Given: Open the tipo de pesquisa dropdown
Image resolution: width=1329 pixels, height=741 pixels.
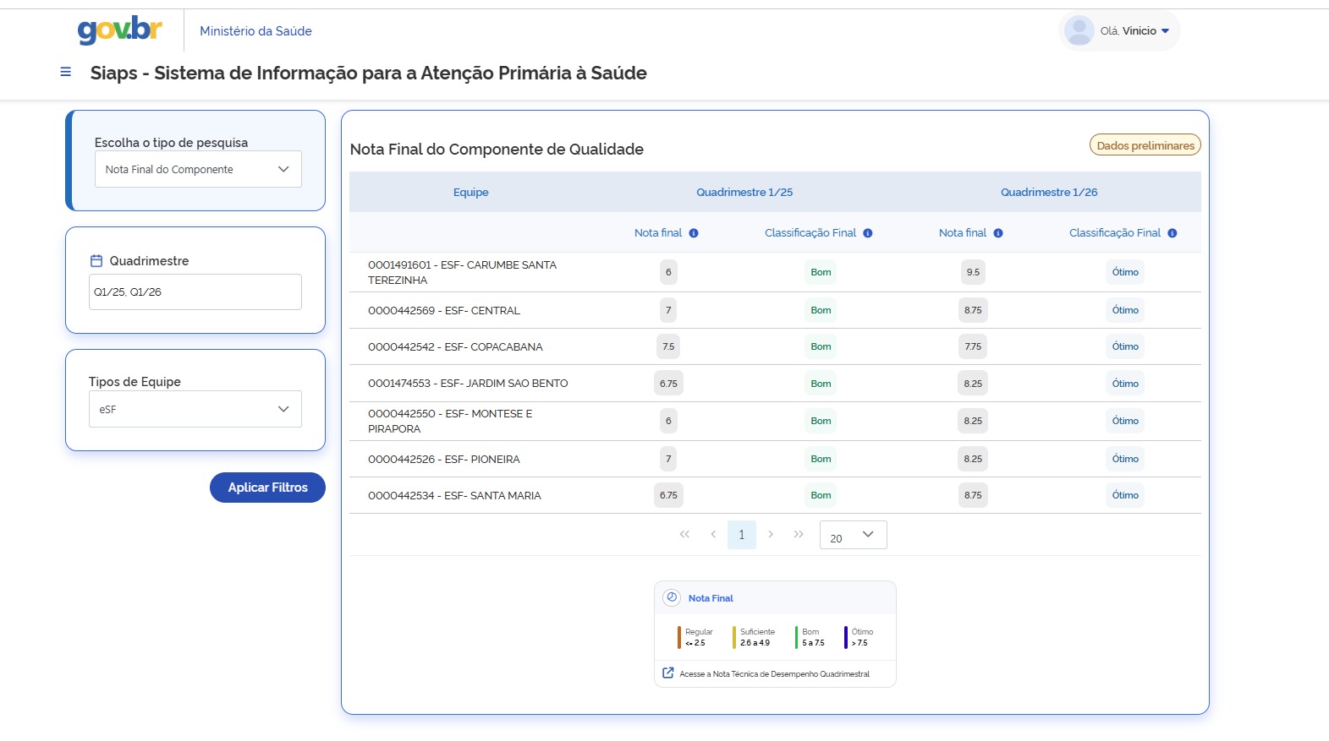Looking at the screenshot, I should point(198,169).
